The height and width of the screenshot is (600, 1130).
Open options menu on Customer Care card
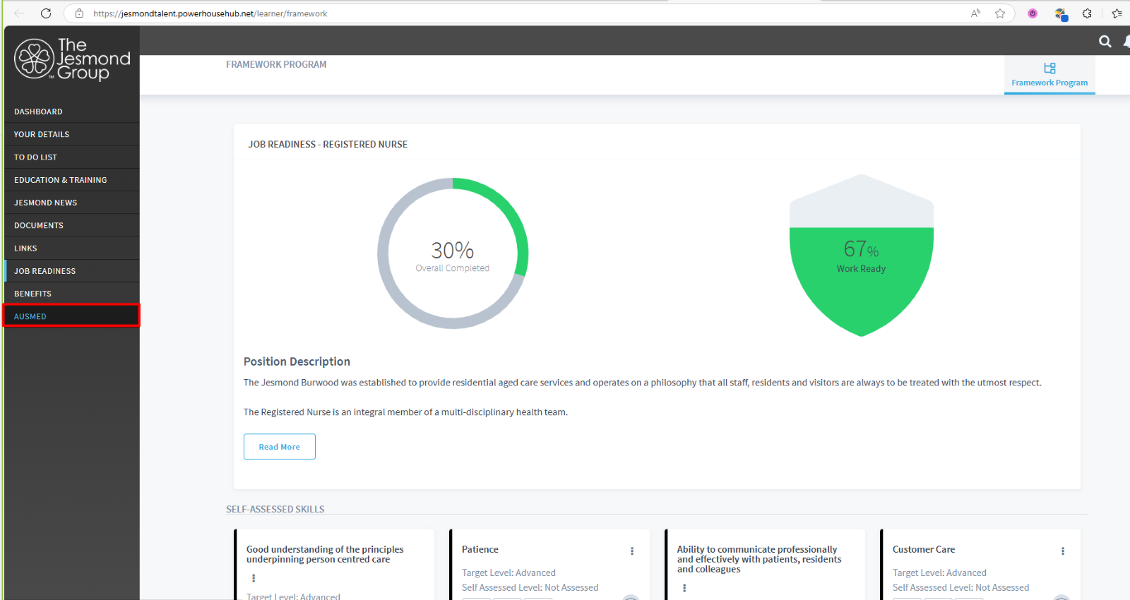click(x=1063, y=551)
